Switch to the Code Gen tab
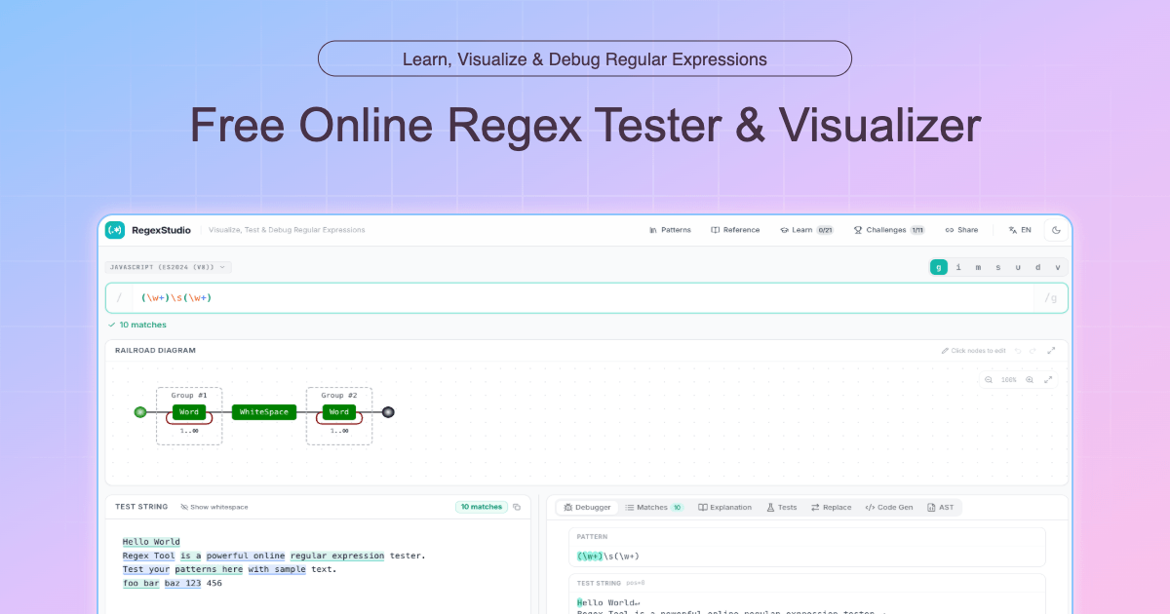Screen dimensions: 1170x614 point(889,507)
